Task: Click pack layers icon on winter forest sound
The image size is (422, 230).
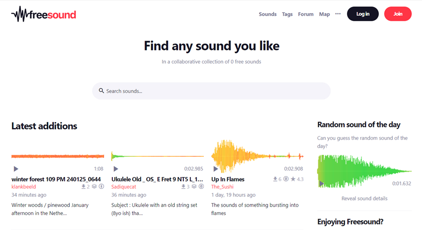Action: point(94,186)
